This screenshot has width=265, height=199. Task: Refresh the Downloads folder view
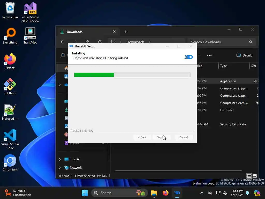click(100, 41)
